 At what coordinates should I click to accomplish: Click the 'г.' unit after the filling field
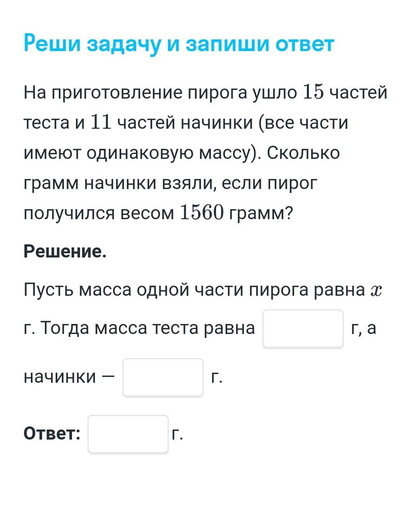tap(216, 378)
